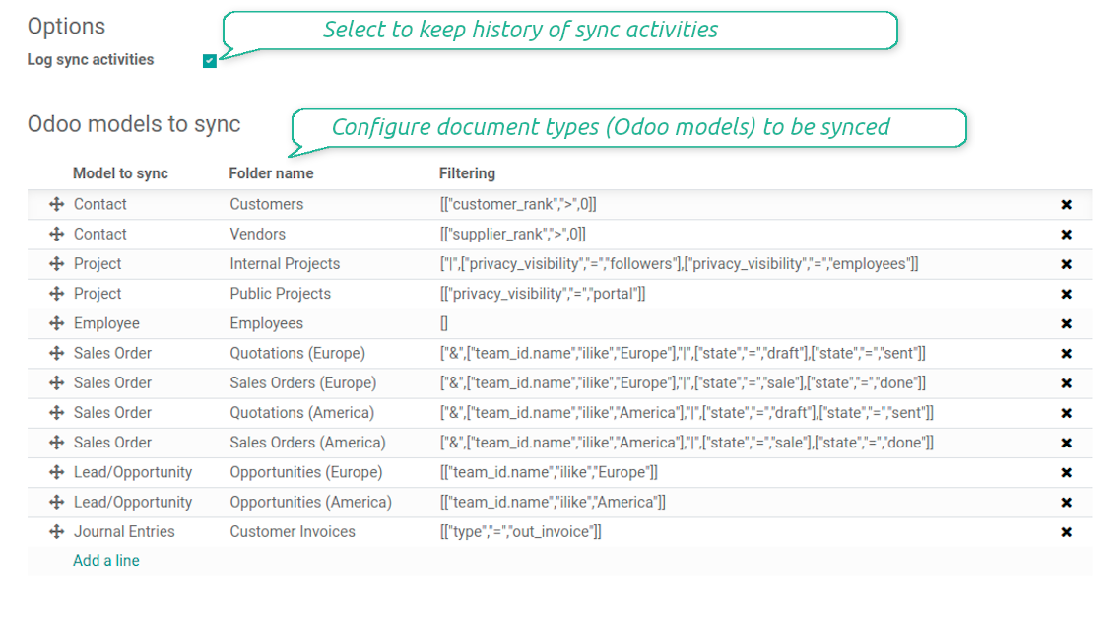
Task: Select drag icon next to Opportunities (America)
Action: click(x=56, y=502)
